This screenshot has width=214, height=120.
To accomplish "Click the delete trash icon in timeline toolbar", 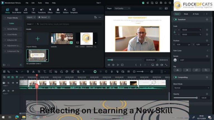I will pyautogui.click(x=28, y=72).
